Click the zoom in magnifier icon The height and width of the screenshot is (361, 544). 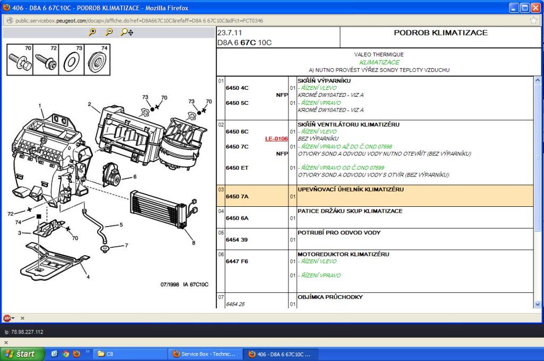[92, 32]
